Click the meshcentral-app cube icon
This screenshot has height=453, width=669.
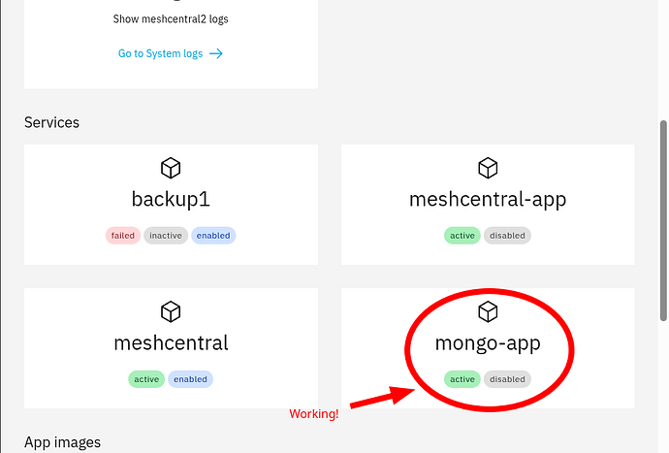coord(488,169)
